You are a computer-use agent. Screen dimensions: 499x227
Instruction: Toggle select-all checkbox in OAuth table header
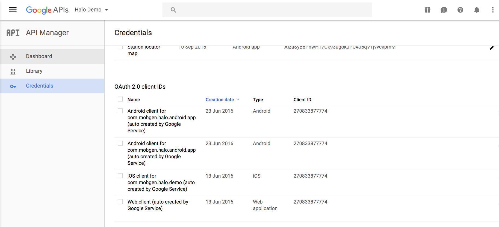point(120,99)
